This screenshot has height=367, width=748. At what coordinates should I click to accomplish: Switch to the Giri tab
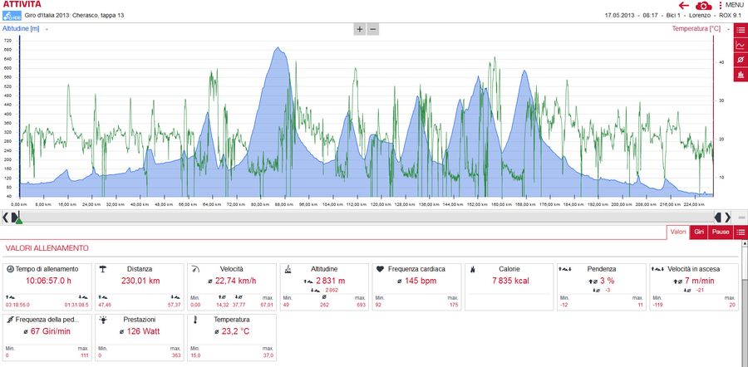point(699,232)
